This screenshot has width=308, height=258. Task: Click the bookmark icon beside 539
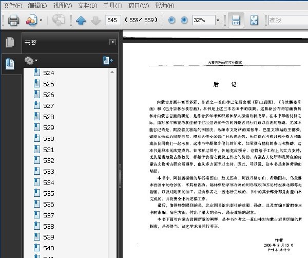[x=37, y=236]
